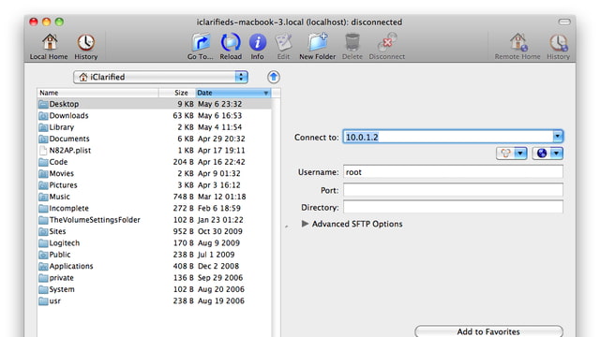Click the yellow minimize button
The height and width of the screenshot is (337, 600).
pos(46,22)
